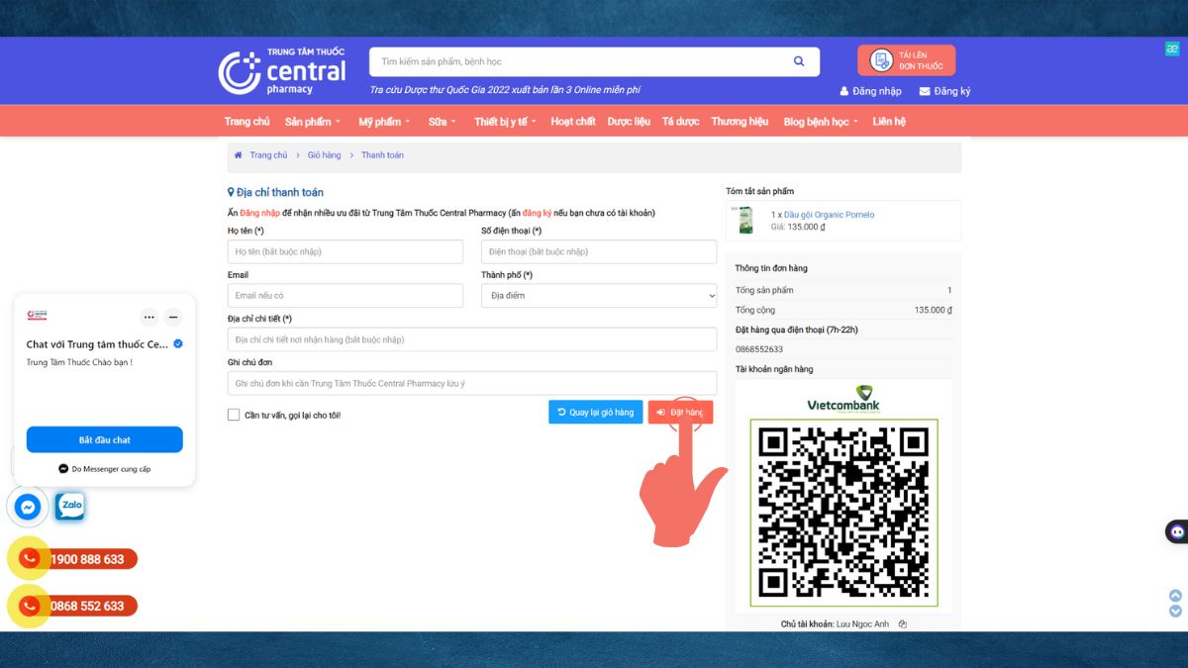Open the Tá dược menu item
Viewport: 1188px width, 668px height.
pos(680,122)
